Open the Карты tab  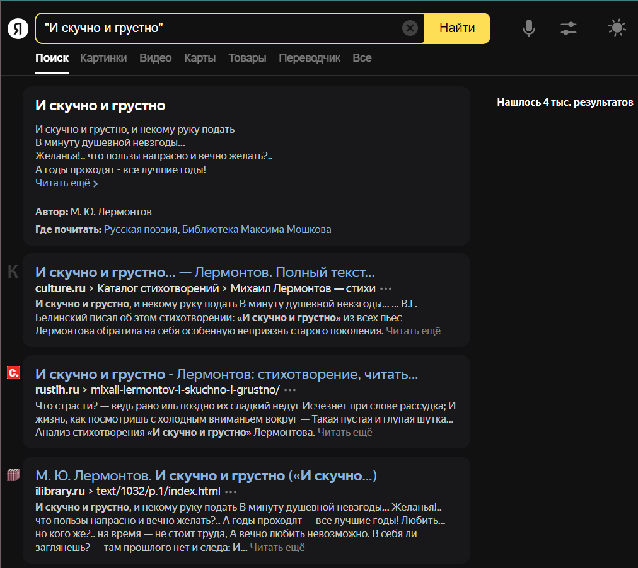coord(200,58)
